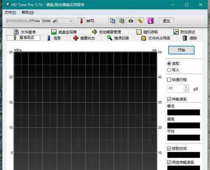
Task: Select the 写入 radio button
Action: click(169, 70)
